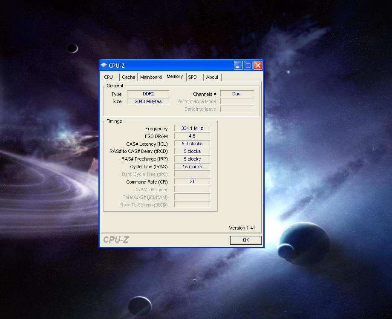Click the Cycle Time (tRAS) label
Image resolution: width=392 pixels, height=319 pixels.
coord(149,167)
